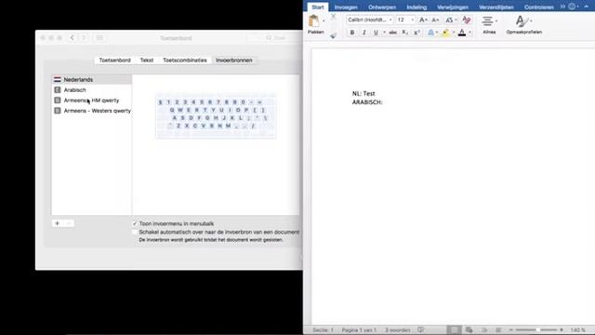This screenshot has height=335, width=595.
Task: Switch to web layout view icon
Action: [x=469, y=329]
